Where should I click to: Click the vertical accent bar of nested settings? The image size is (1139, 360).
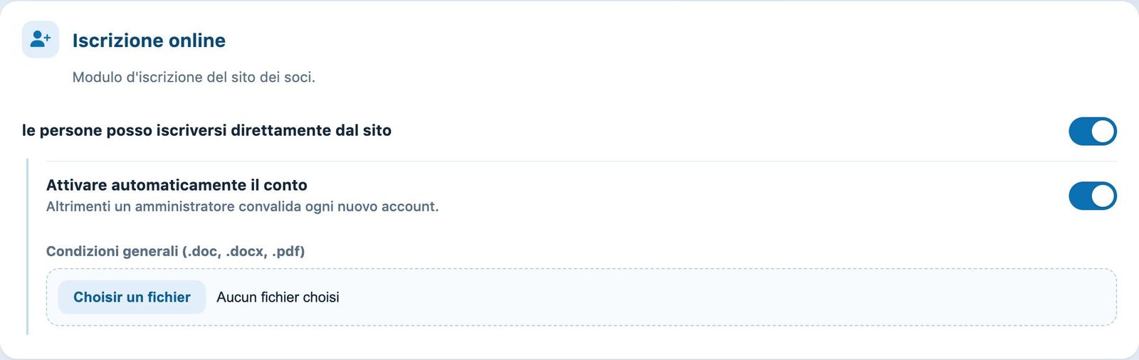27,246
